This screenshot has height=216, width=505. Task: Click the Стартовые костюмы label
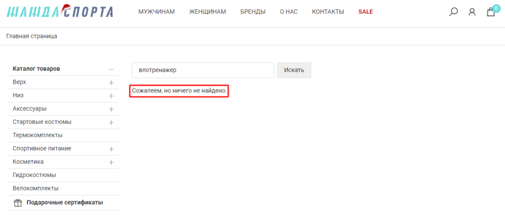tap(42, 122)
